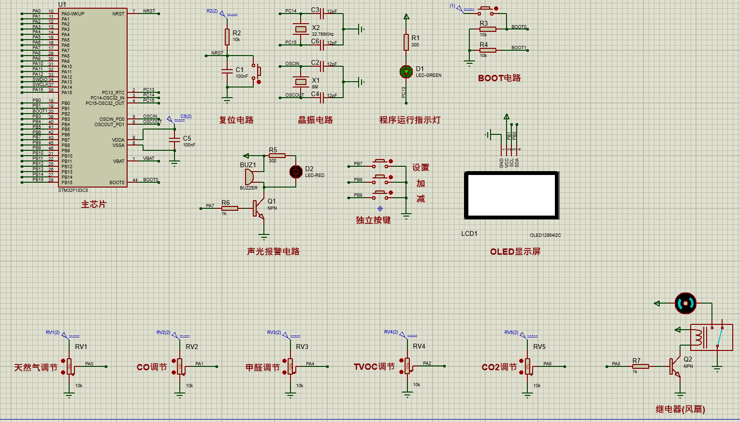Select capacitor C1 100nF
The width and height of the screenshot is (740, 422).
227,71
